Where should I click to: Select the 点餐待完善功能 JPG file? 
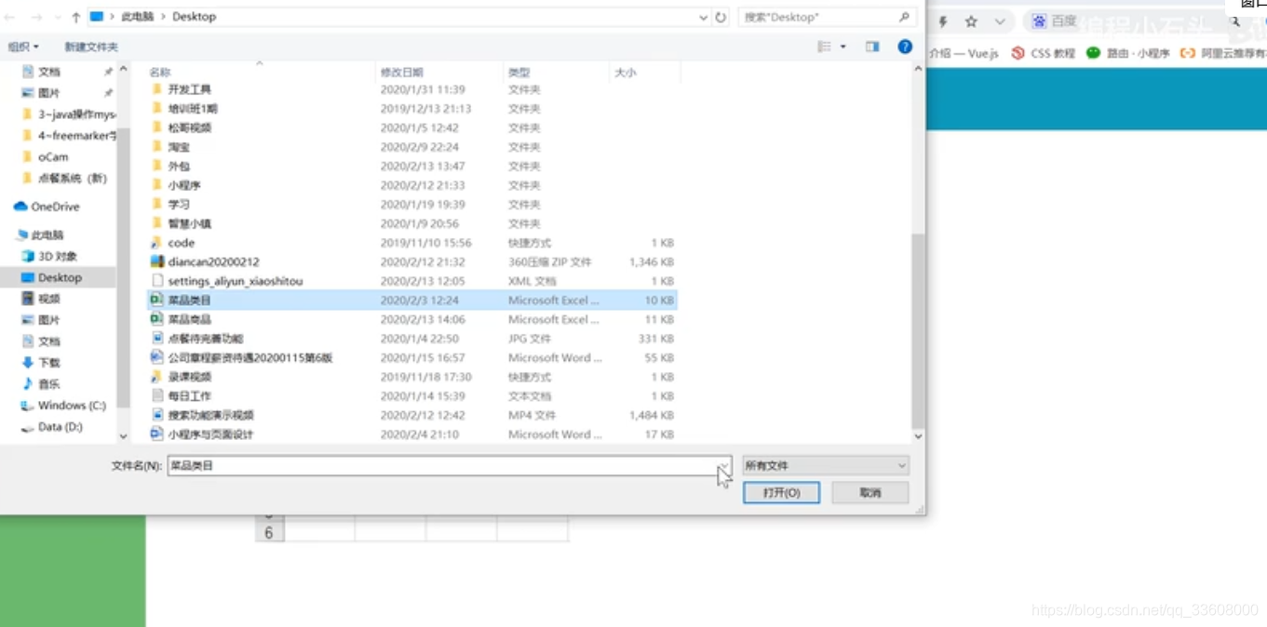tap(206, 339)
